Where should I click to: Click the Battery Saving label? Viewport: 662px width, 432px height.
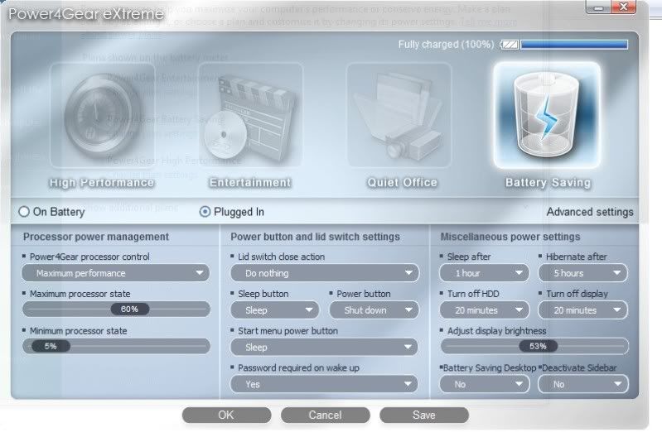pyautogui.click(x=548, y=183)
